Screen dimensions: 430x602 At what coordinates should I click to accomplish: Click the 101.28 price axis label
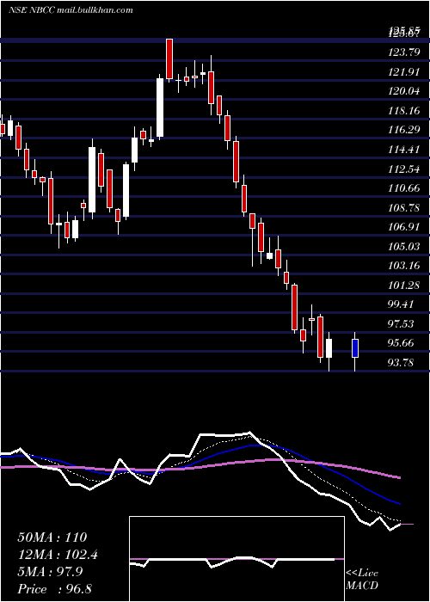(404, 285)
